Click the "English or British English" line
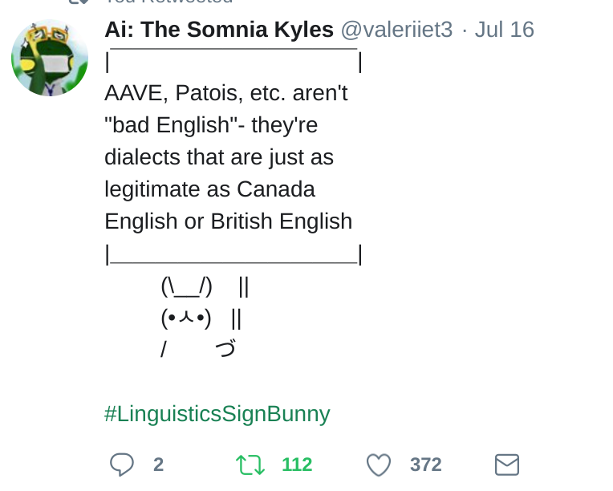Screen dimensions: 613x491 [x=228, y=221]
